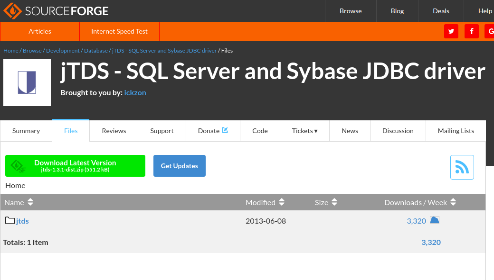Open the Browse menu in header
The height and width of the screenshot is (280, 494).
pyautogui.click(x=351, y=11)
